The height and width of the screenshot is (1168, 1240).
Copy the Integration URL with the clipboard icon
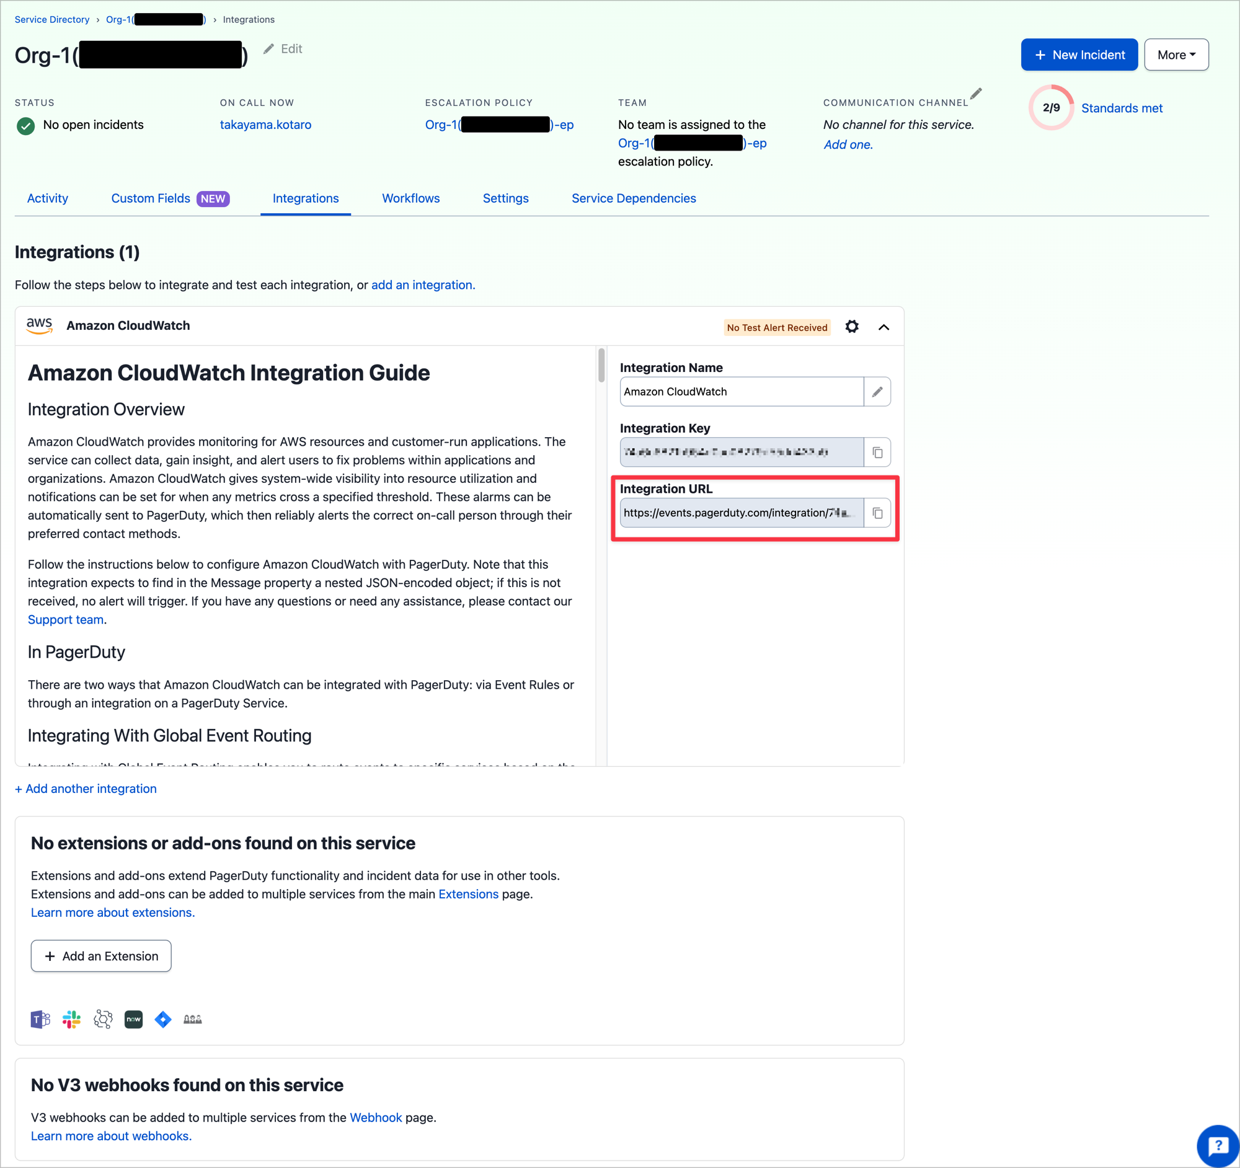(x=877, y=513)
